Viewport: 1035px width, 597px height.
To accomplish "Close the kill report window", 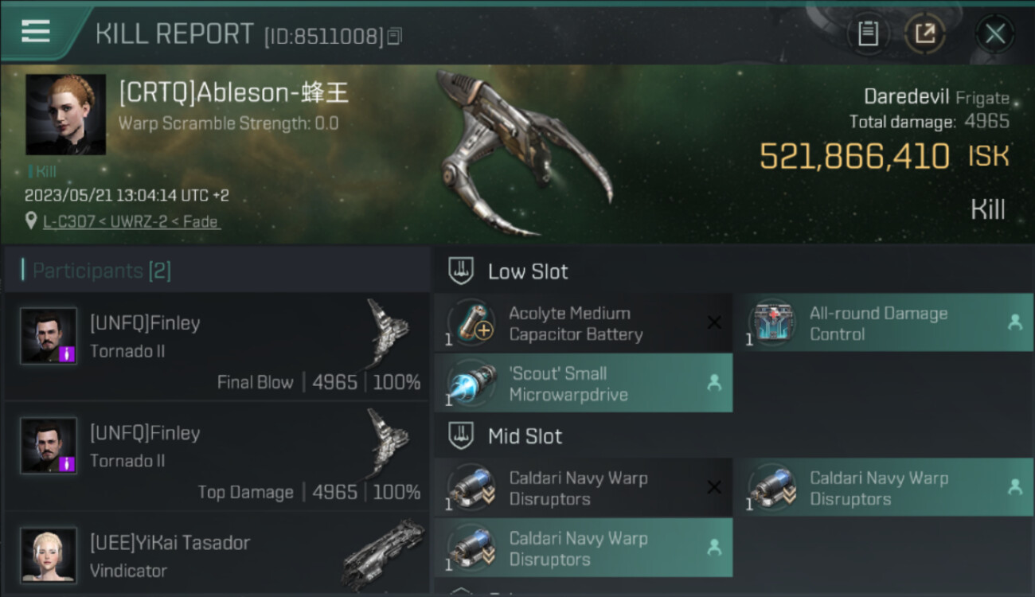I will pos(994,34).
